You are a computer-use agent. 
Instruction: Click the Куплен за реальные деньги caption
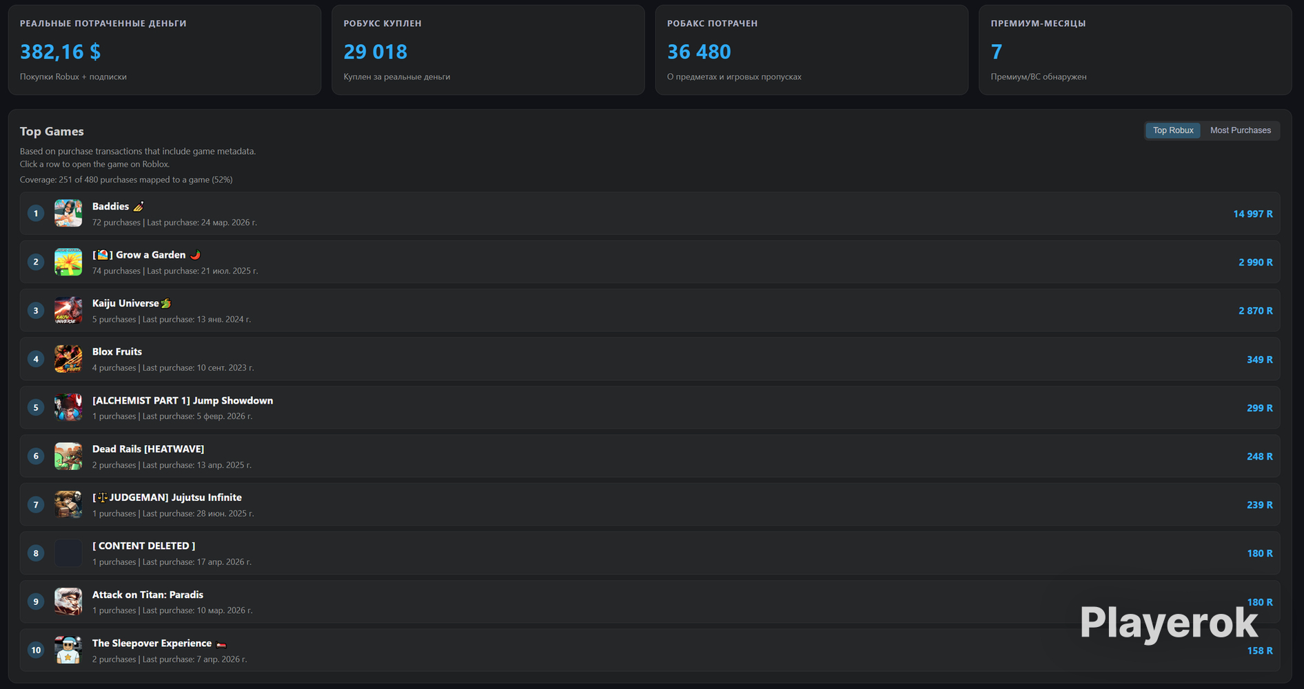(397, 76)
